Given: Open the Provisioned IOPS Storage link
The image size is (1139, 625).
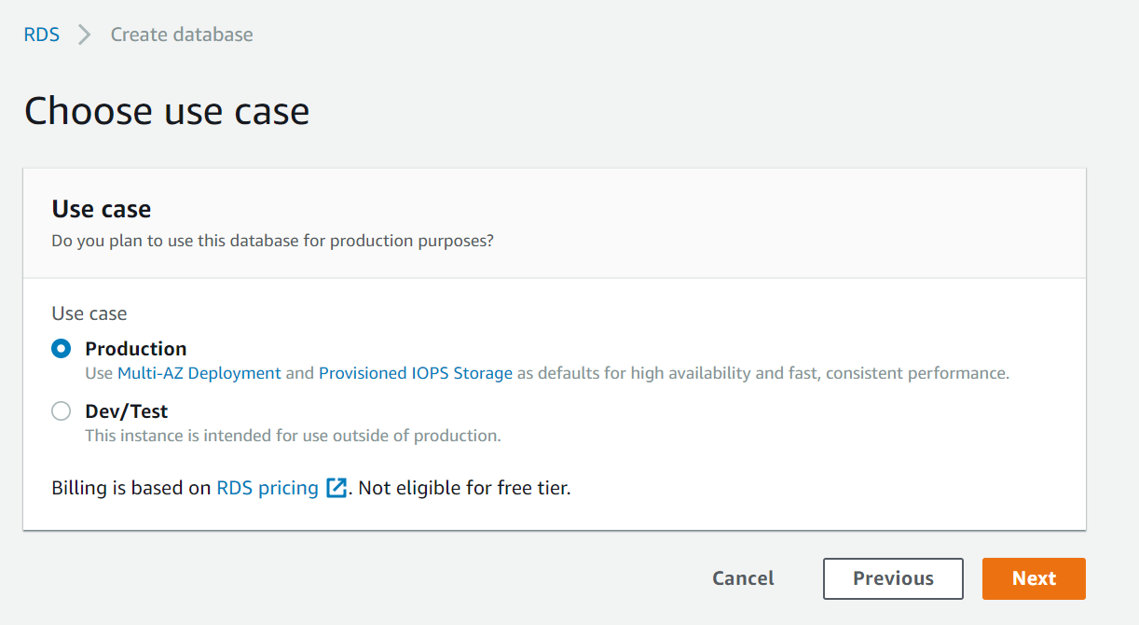Looking at the screenshot, I should coord(416,373).
